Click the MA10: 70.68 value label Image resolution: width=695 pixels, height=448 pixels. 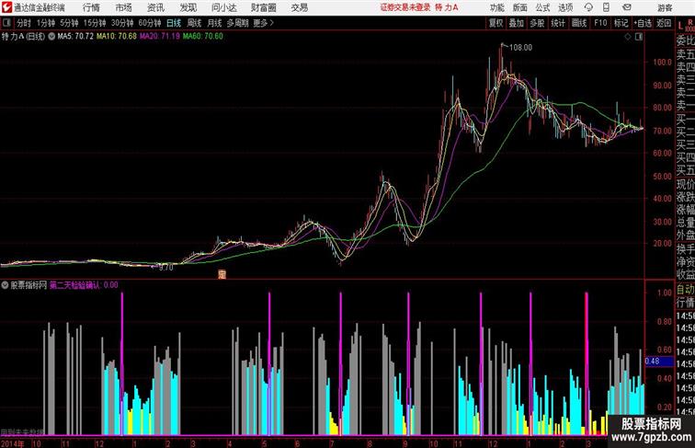[x=117, y=37]
